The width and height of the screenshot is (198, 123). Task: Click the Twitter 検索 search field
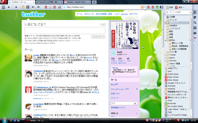pos(122,103)
